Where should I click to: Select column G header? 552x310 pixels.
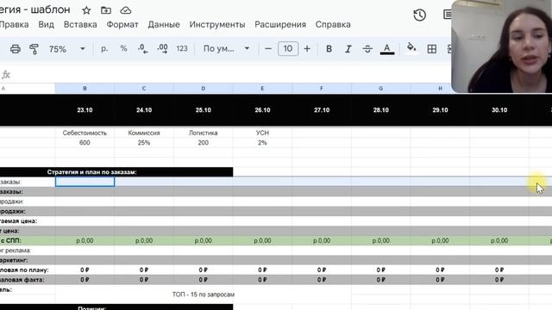(380, 89)
